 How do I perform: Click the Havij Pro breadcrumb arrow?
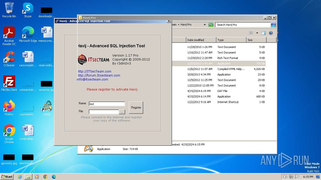[179, 25]
